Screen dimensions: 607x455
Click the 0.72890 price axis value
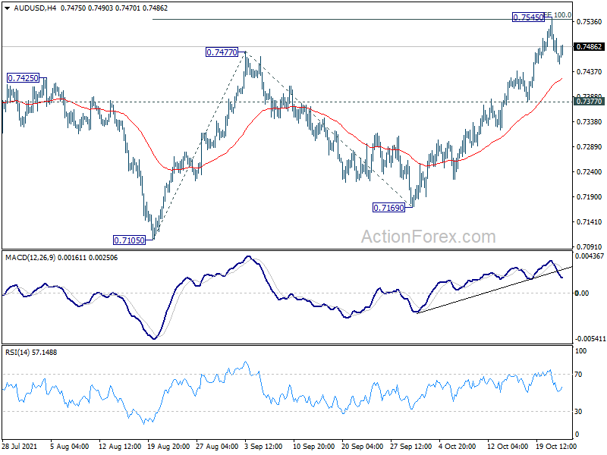[x=589, y=146]
